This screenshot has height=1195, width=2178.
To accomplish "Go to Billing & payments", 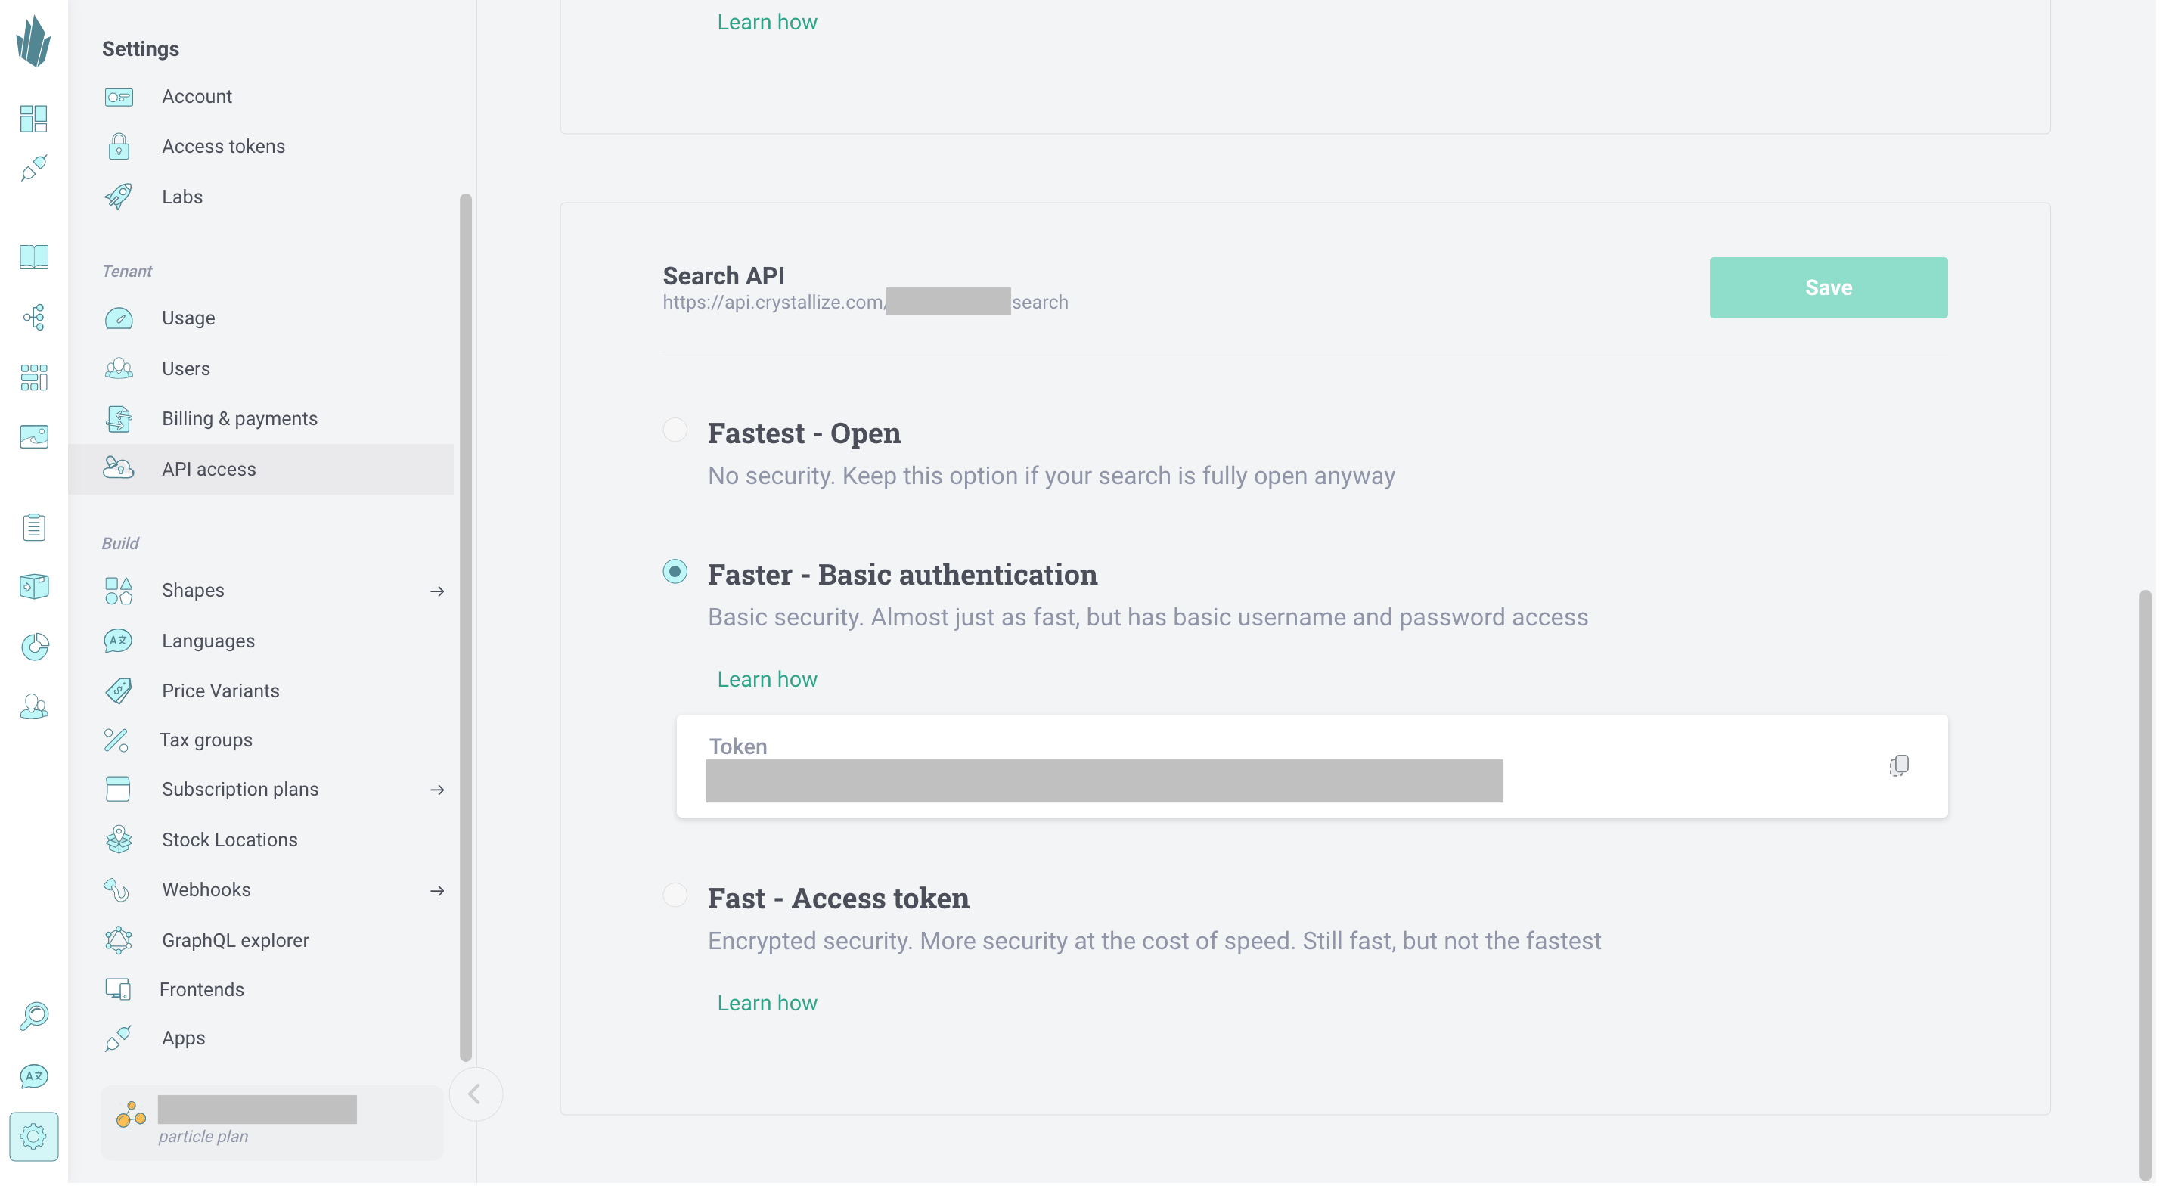I will click(x=239, y=419).
